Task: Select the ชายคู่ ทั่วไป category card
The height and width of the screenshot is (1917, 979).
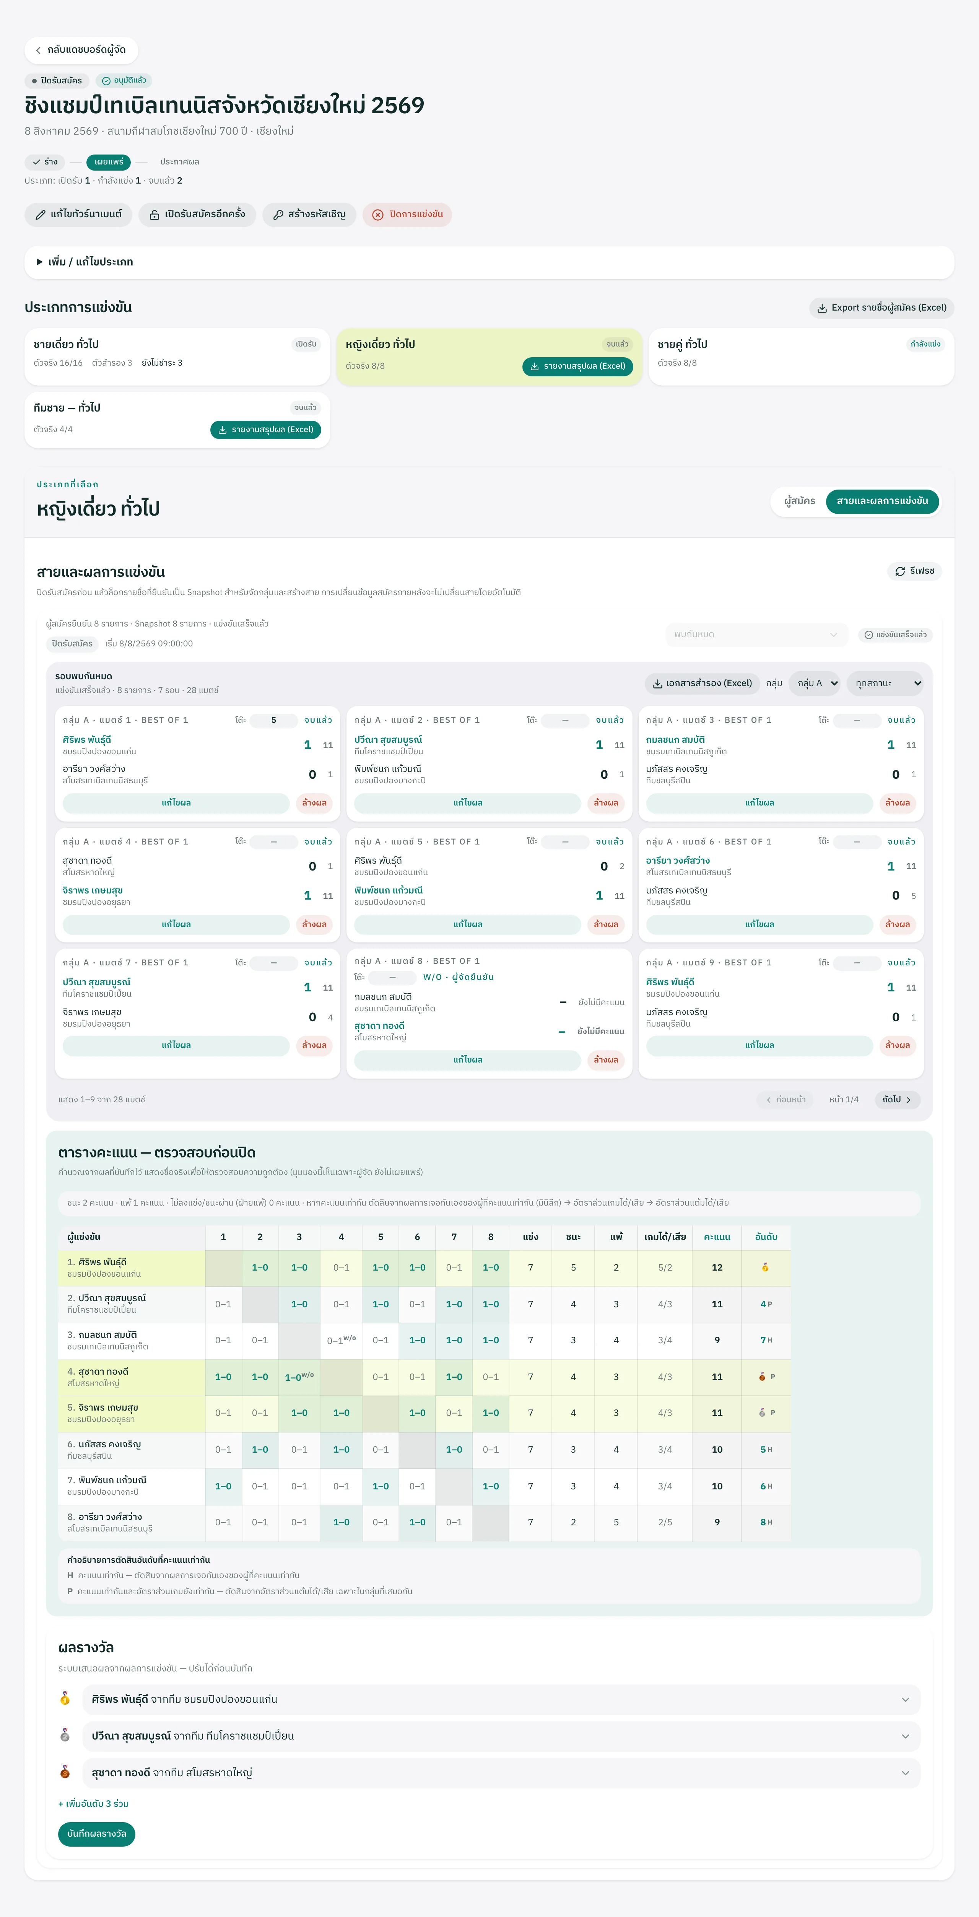Action: (x=801, y=356)
